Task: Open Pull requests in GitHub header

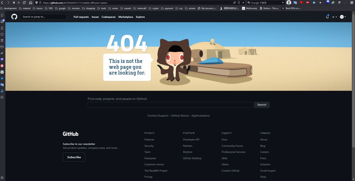Action: coord(81,17)
